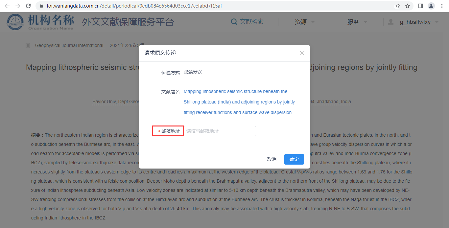Open Geophysical Journal International journal link
This screenshot has width=449, height=228.
point(69,46)
